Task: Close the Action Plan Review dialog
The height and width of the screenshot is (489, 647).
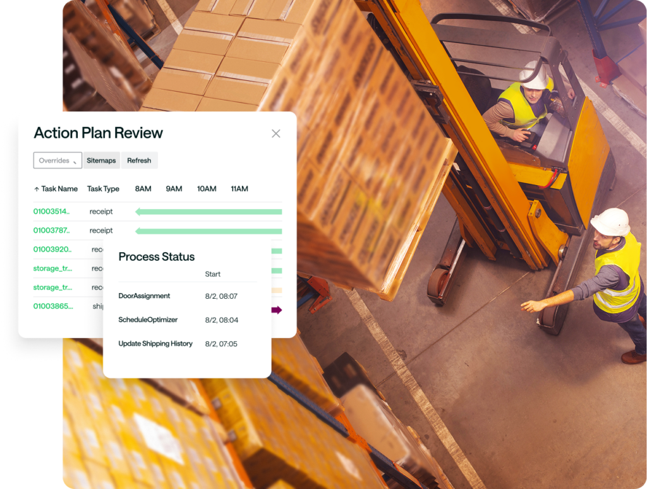Action: click(x=275, y=133)
